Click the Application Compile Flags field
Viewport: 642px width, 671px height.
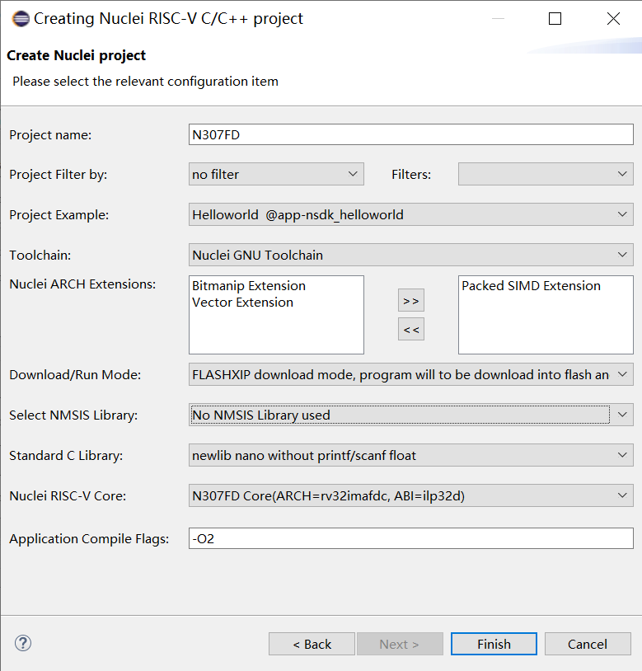[411, 538]
